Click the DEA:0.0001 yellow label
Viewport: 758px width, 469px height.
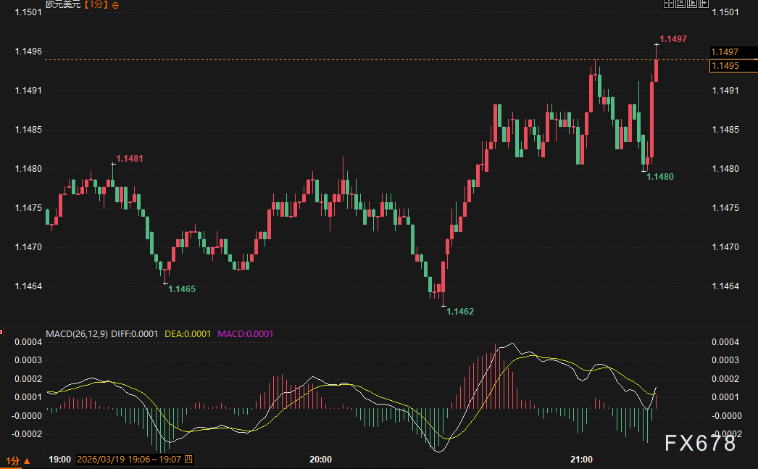click(188, 333)
